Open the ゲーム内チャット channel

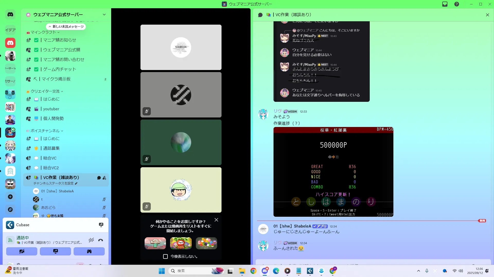pyautogui.click(x=59, y=69)
